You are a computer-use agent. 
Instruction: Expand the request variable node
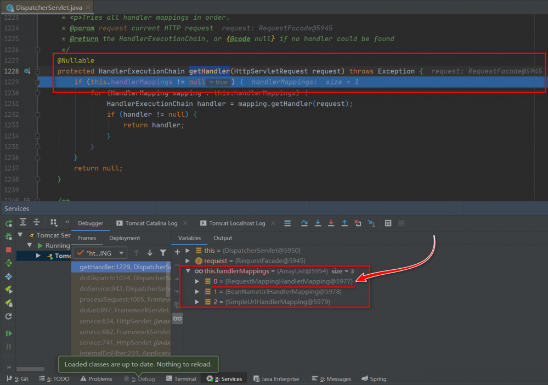click(x=189, y=261)
